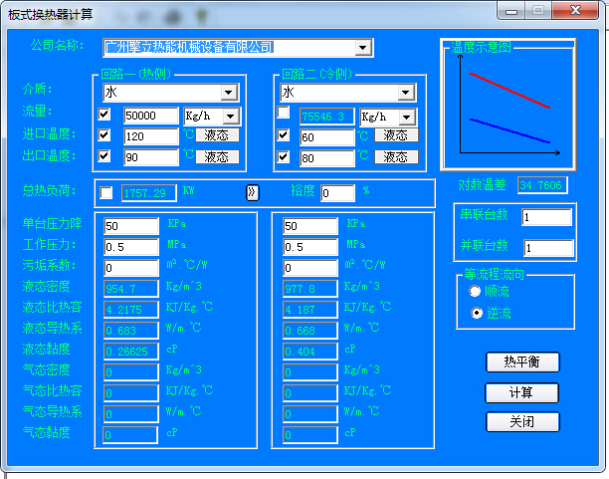Screen dimensions: 609x479
Task: Click the 串联台数 input field
Action: pyautogui.click(x=546, y=217)
